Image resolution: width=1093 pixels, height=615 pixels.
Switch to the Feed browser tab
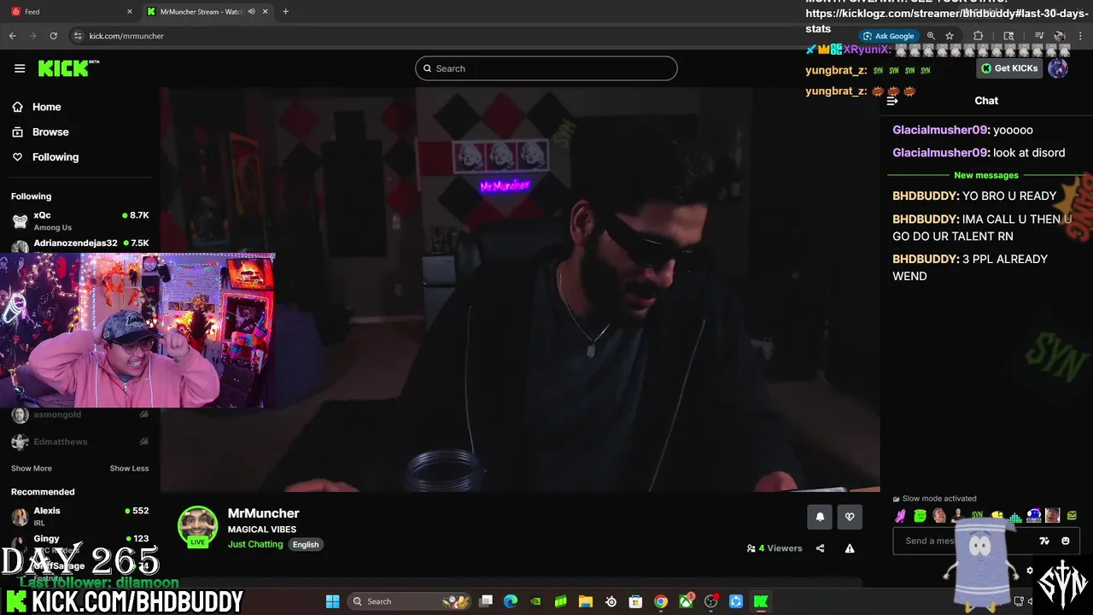pos(70,11)
